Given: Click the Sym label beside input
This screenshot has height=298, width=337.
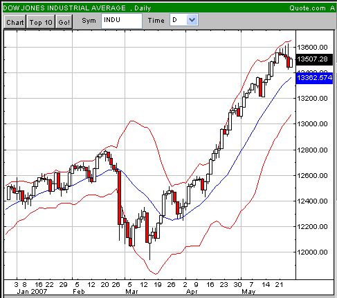Looking at the screenshot, I should [89, 21].
